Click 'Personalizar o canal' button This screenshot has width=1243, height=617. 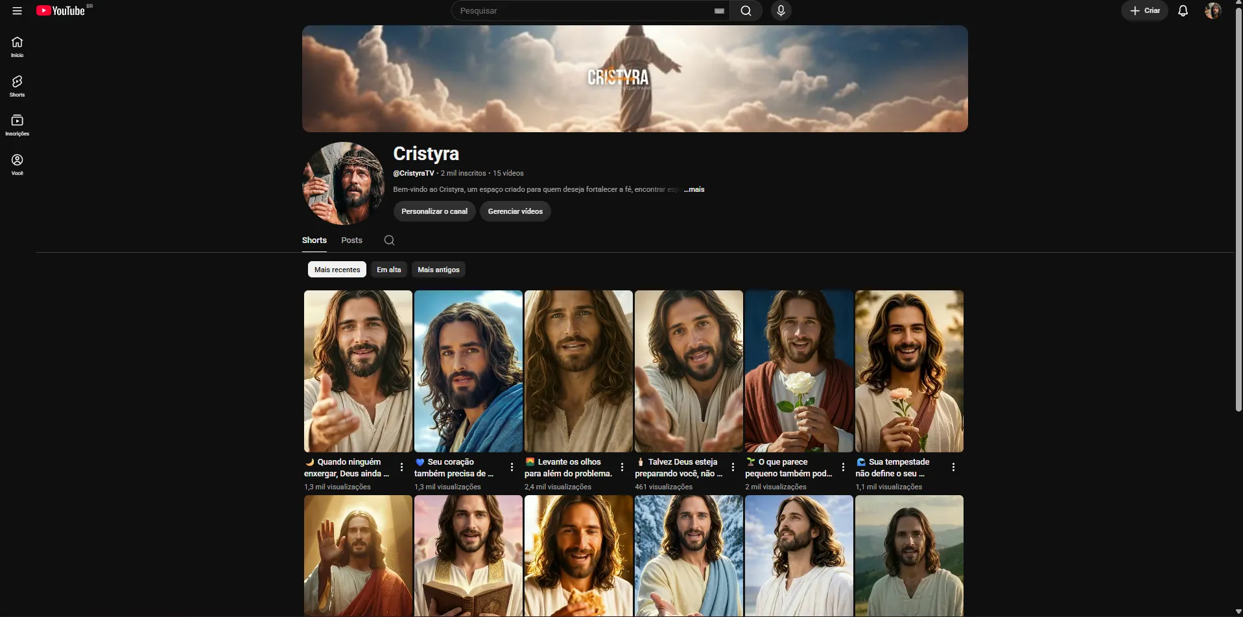pos(434,211)
